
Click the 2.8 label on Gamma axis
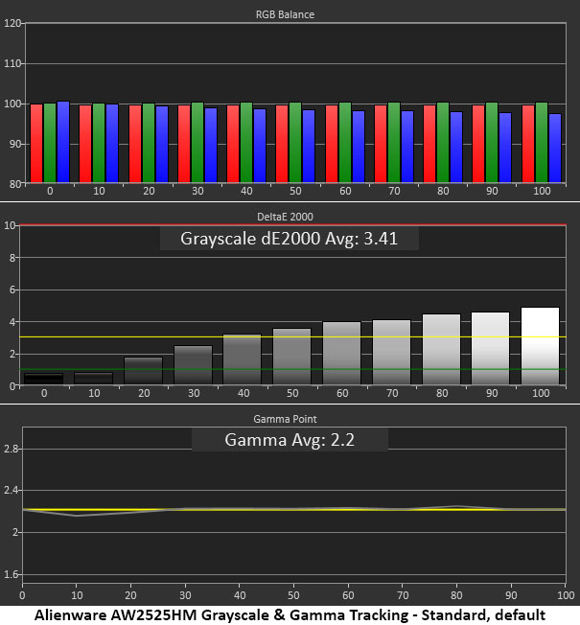pyautogui.click(x=11, y=449)
